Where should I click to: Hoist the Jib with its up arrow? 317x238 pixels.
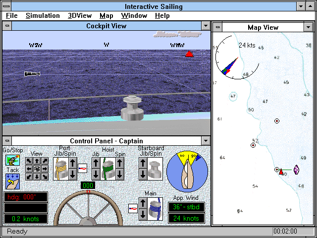coord(96,163)
